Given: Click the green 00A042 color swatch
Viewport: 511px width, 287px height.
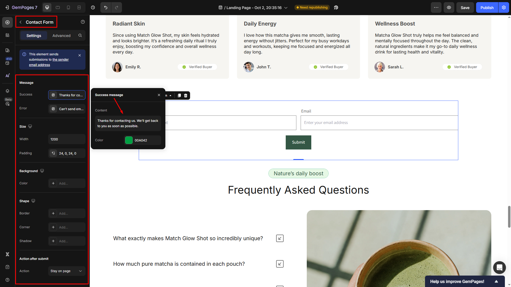Looking at the screenshot, I should [x=129, y=140].
